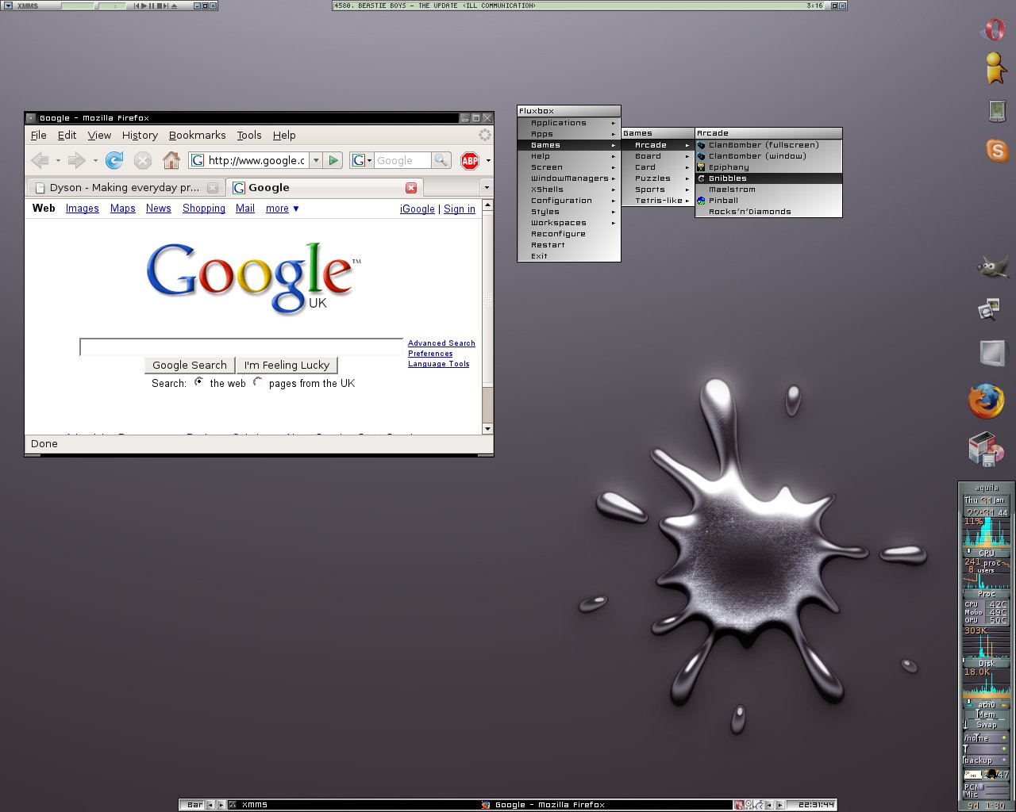1016x812 pixels.
Task: Click the Sign in link
Action: [x=460, y=209]
